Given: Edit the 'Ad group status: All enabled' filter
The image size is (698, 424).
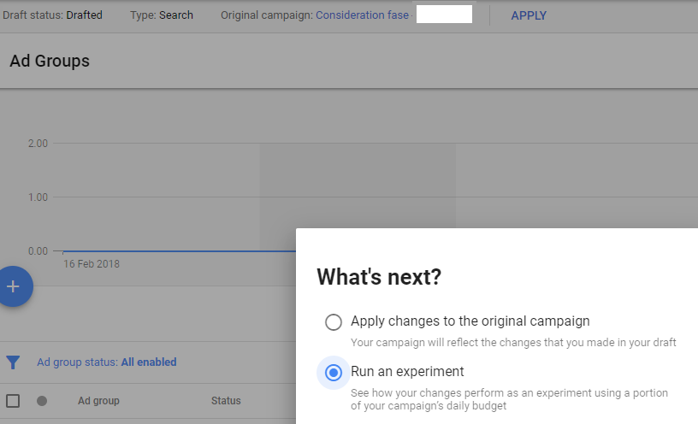Looking at the screenshot, I should (107, 362).
